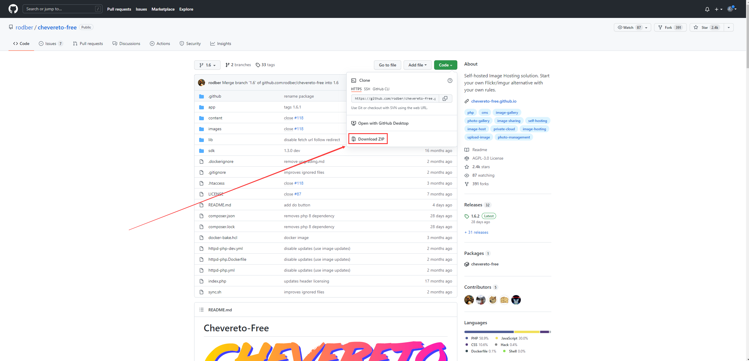
Task: Switch to the SSH clone option
Action: [x=367, y=89]
